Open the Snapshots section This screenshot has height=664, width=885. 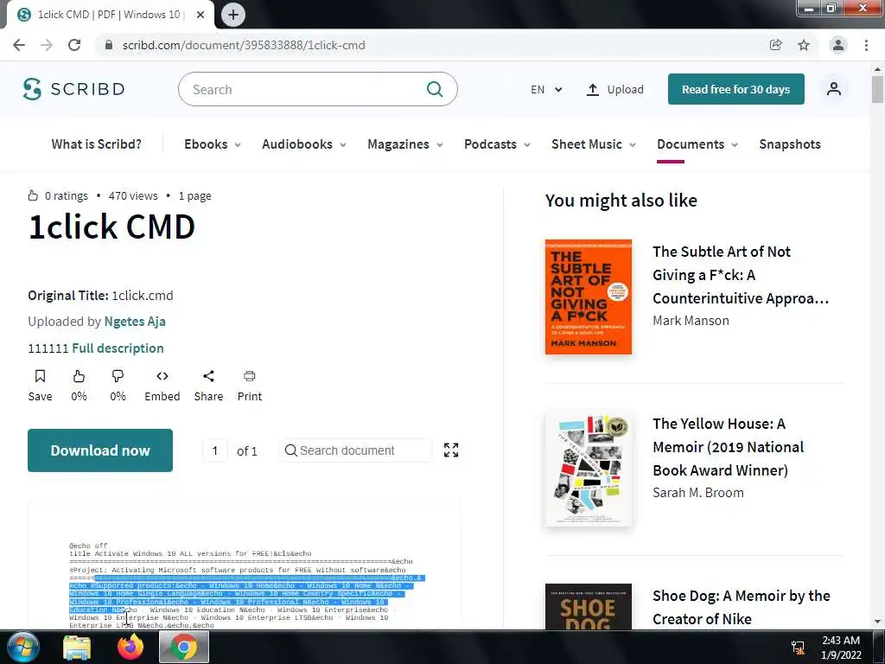pyautogui.click(x=790, y=144)
